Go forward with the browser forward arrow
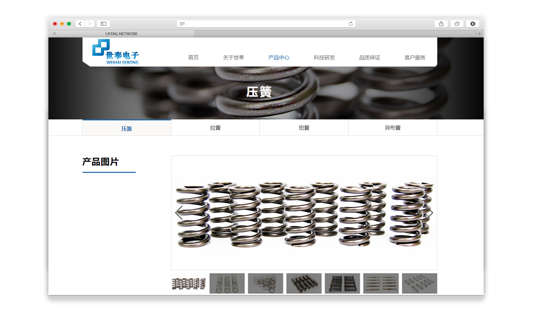 [x=90, y=23]
